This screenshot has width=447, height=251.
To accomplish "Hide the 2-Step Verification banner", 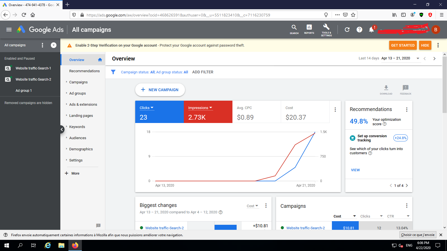I will coord(425,45).
